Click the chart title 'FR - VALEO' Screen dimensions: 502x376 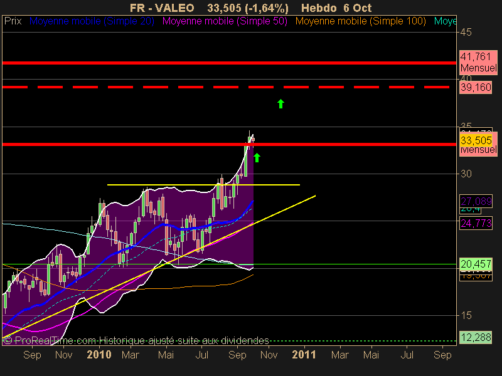pos(162,8)
